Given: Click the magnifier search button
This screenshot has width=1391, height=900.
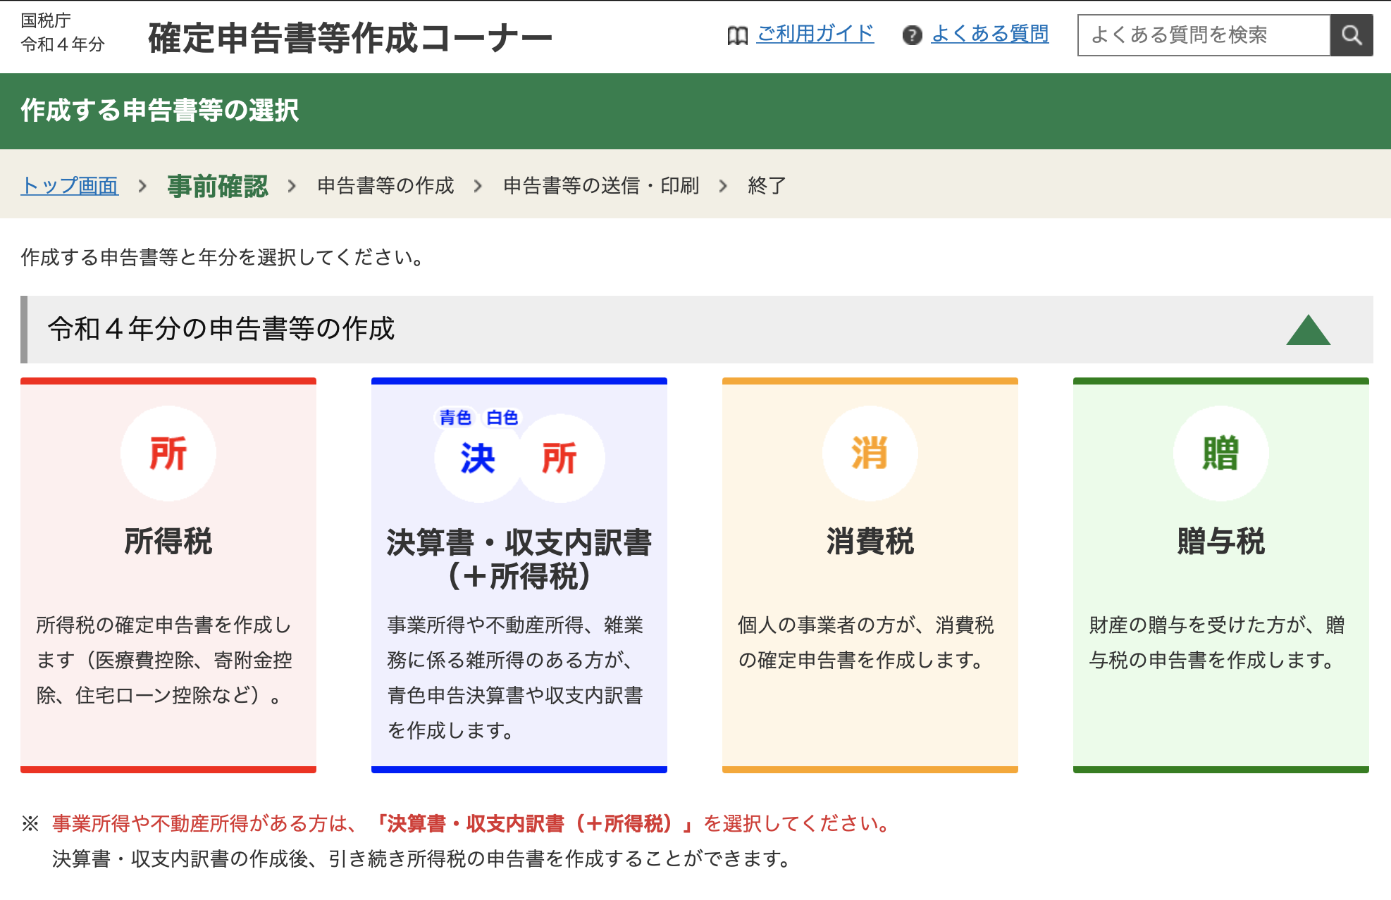Looking at the screenshot, I should click(x=1351, y=35).
